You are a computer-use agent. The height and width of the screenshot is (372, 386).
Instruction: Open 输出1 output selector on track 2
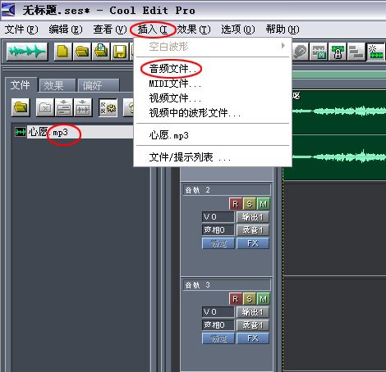252,217
